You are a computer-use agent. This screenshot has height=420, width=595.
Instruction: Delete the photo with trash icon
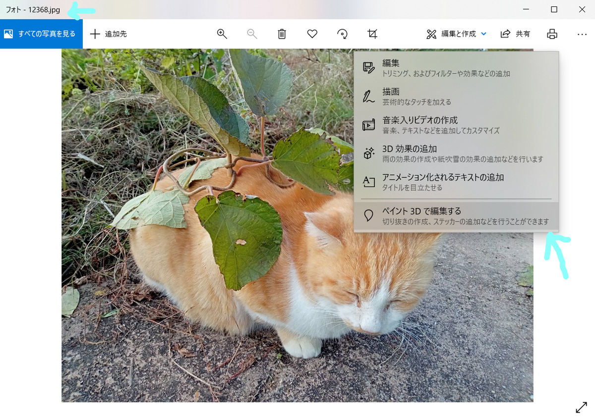click(282, 34)
